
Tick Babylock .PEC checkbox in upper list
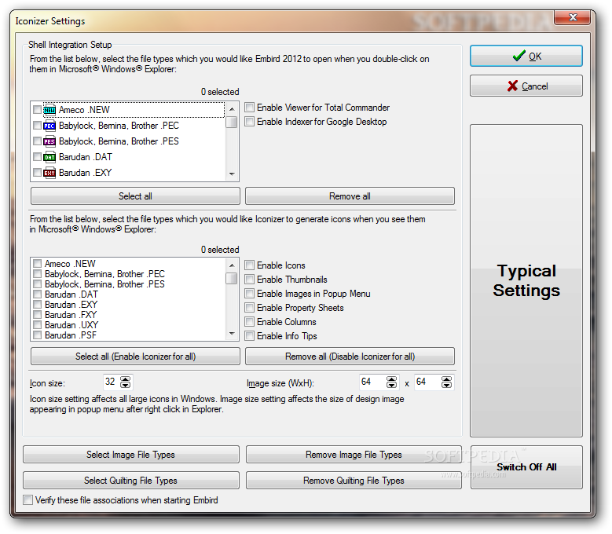[x=37, y=125]
